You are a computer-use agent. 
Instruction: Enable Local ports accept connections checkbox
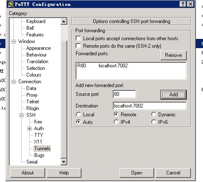click(78, 38)
